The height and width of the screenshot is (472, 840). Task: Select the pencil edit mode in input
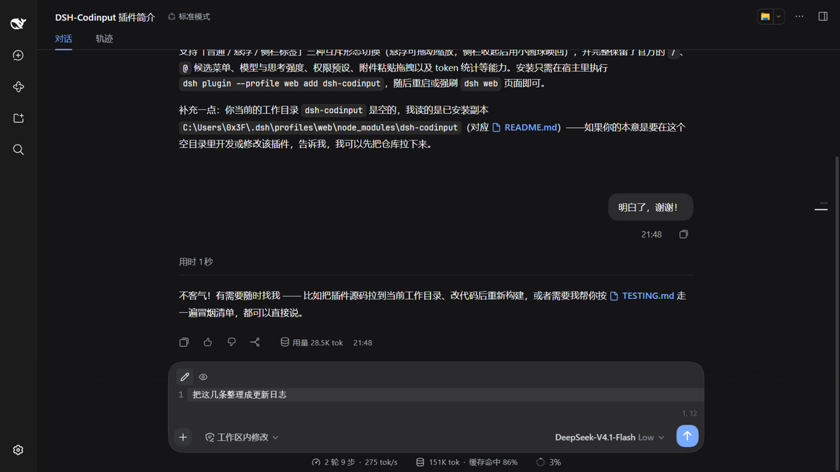[185, 377]
